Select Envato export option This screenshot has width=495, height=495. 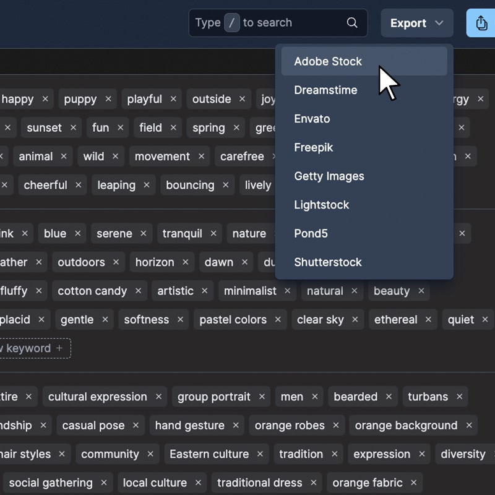click(x=364, y=119)
